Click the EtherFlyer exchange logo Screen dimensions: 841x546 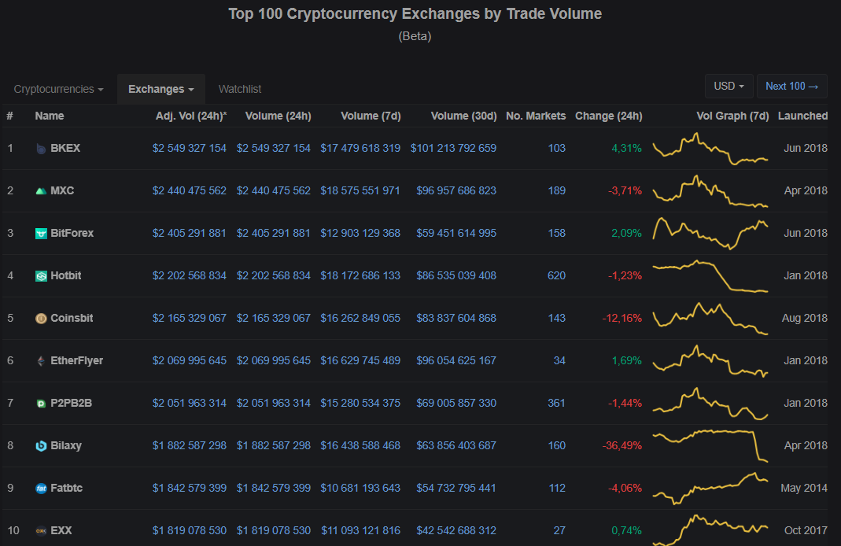pos(41,360)
